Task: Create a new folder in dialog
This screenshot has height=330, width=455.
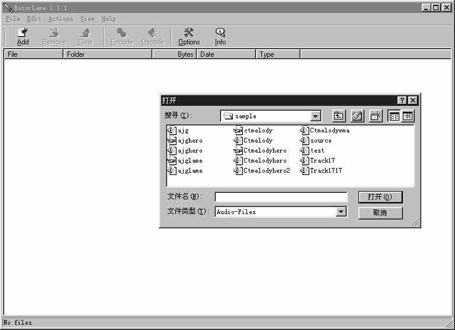Action: pyautogui.click(x=376, y=116)
